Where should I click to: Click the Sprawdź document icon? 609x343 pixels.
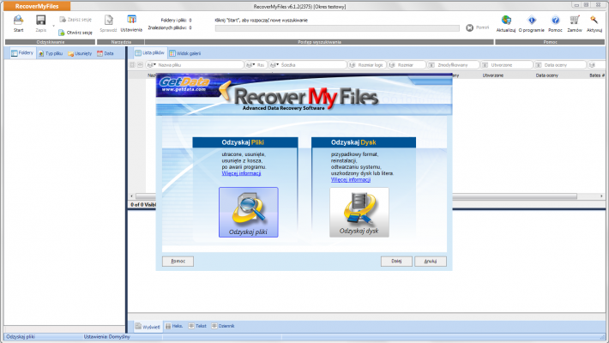click(x=108, y=21)
